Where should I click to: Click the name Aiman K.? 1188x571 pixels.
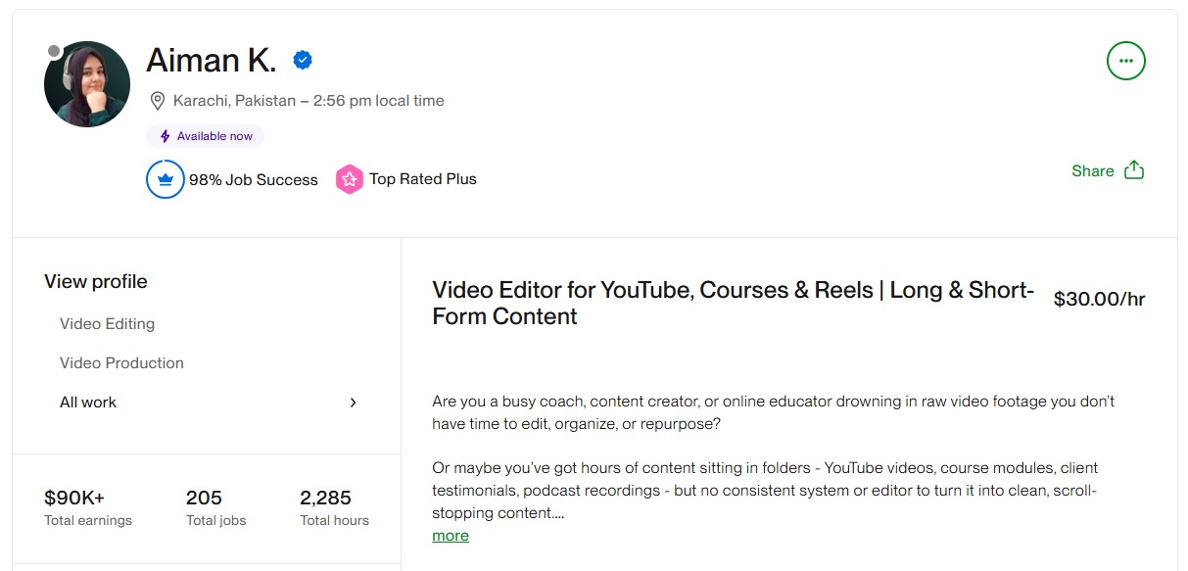pos(211,61)
